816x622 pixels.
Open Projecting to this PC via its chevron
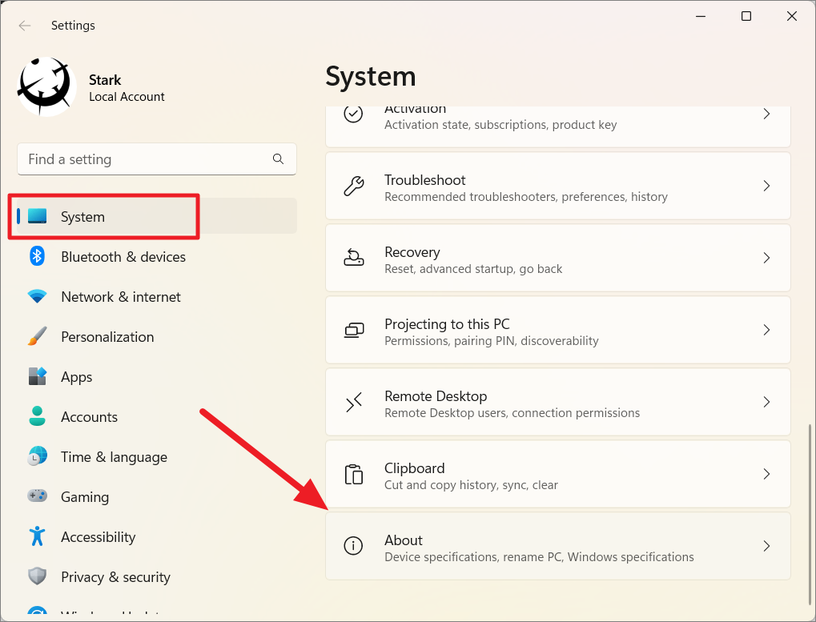pos(766,330)
